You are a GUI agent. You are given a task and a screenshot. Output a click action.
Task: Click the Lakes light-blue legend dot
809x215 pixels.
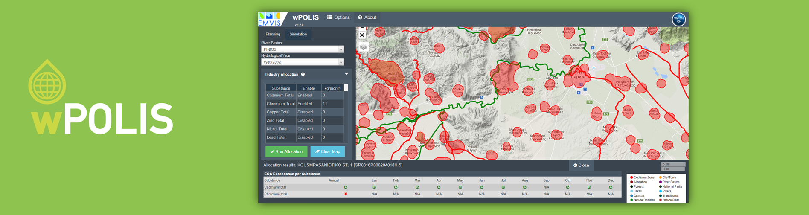pos(631,191)
